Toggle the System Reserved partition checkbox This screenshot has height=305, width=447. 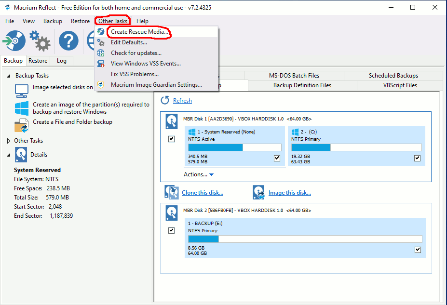pos(277,158)
